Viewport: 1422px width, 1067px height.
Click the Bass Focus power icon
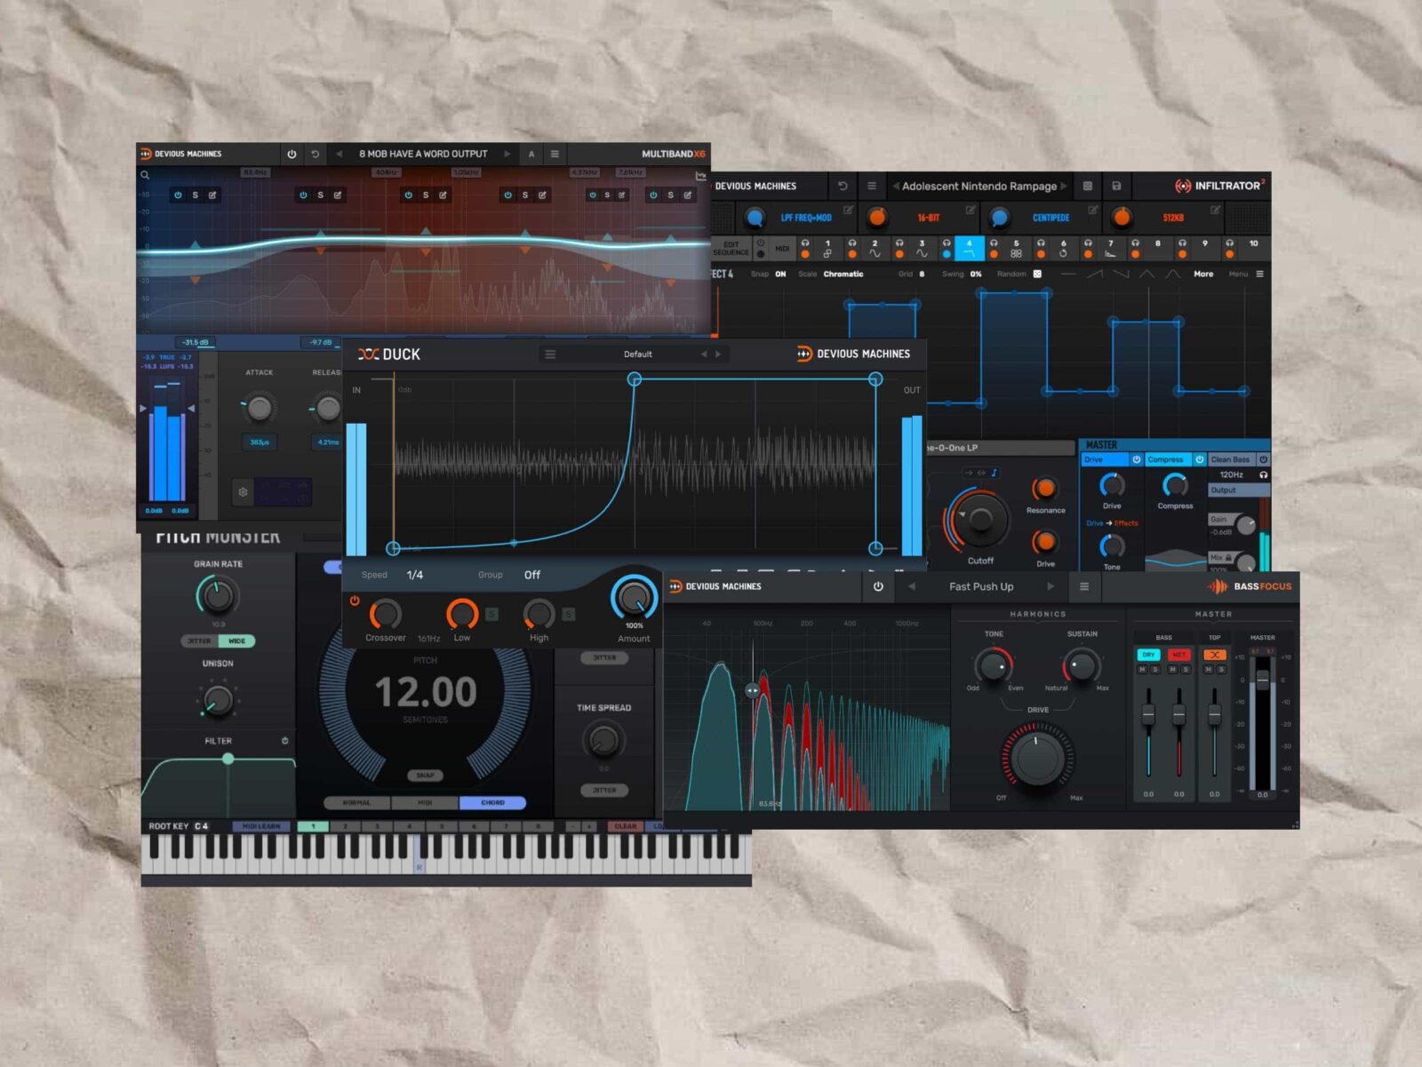coord(878,586)
